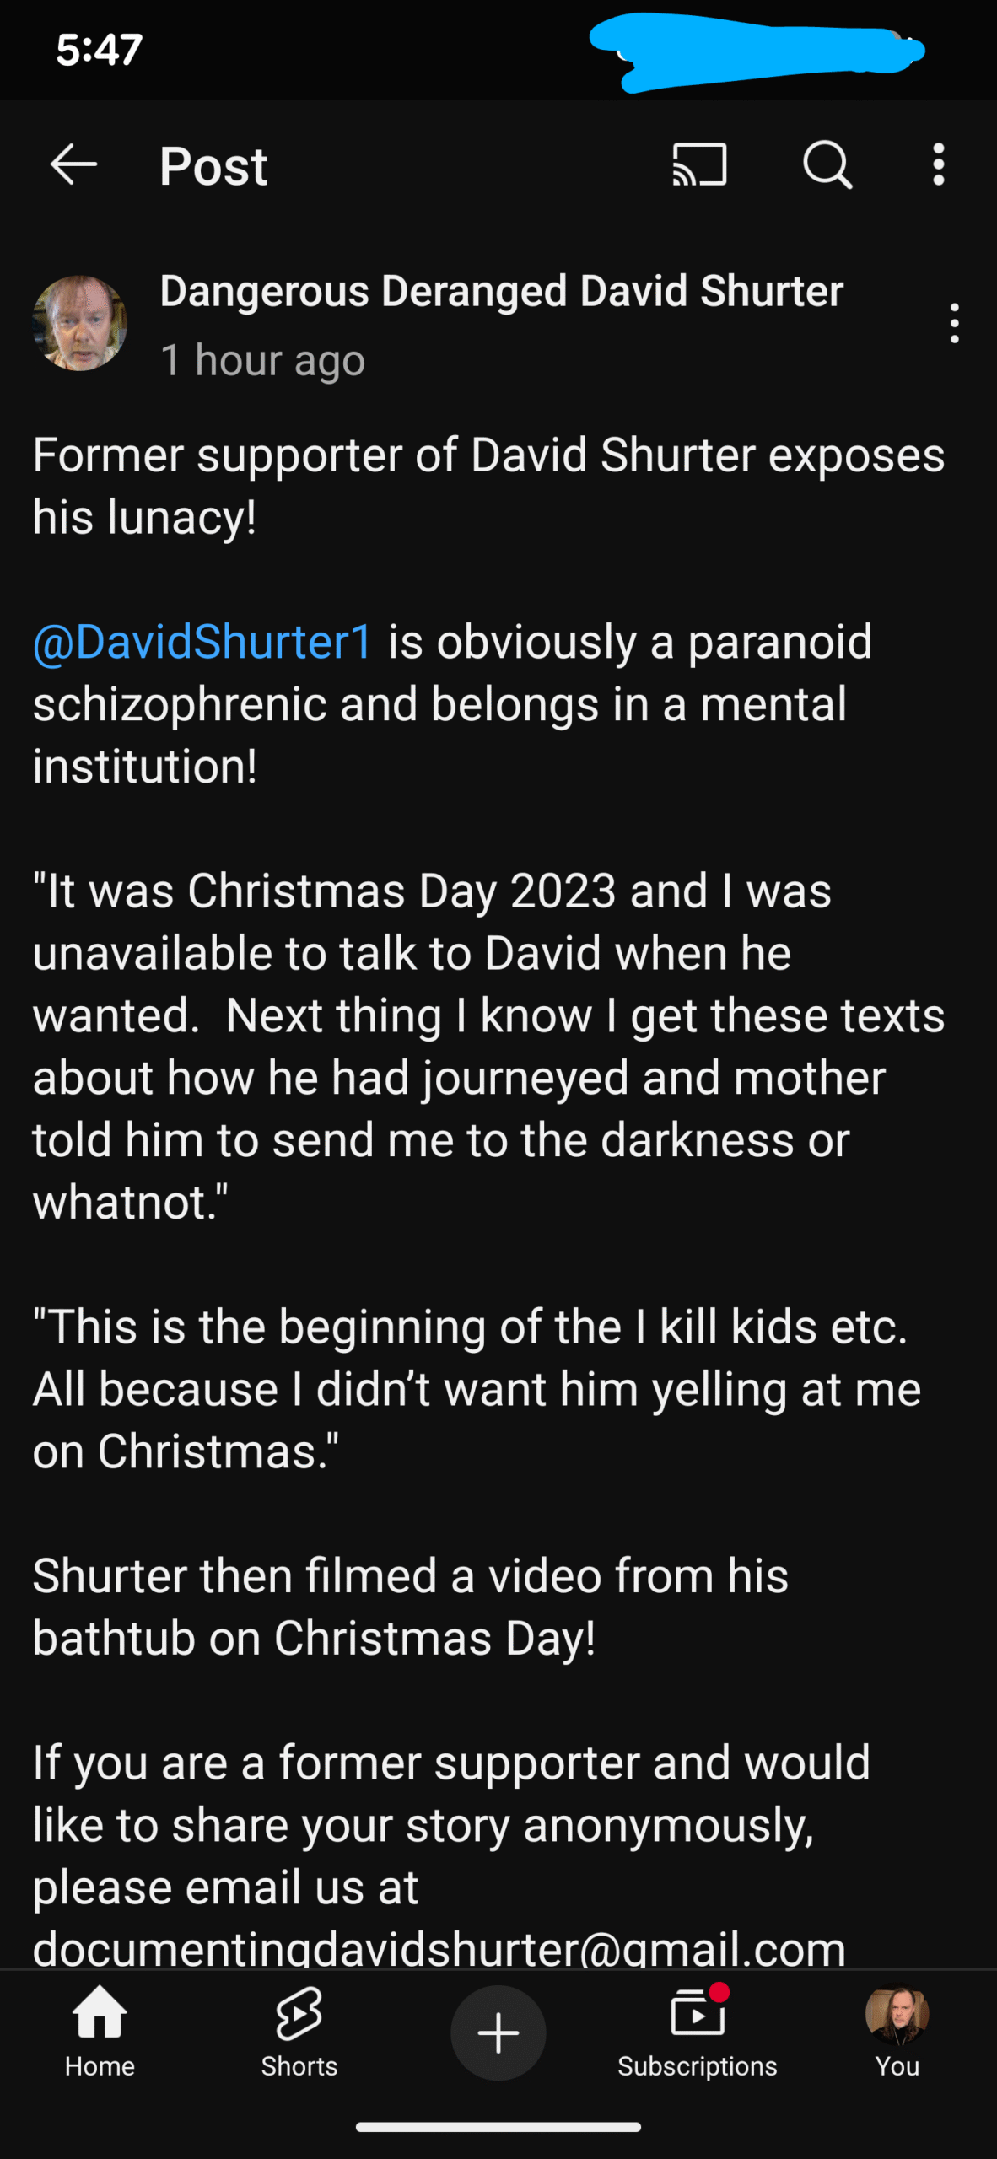Tap the bottom home gesture bar
Viewport: 997px width, 2159px height.
click(x=498, y=2127)
